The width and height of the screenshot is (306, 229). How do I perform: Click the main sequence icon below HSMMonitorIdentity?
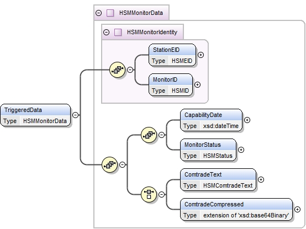pos(110,164)
